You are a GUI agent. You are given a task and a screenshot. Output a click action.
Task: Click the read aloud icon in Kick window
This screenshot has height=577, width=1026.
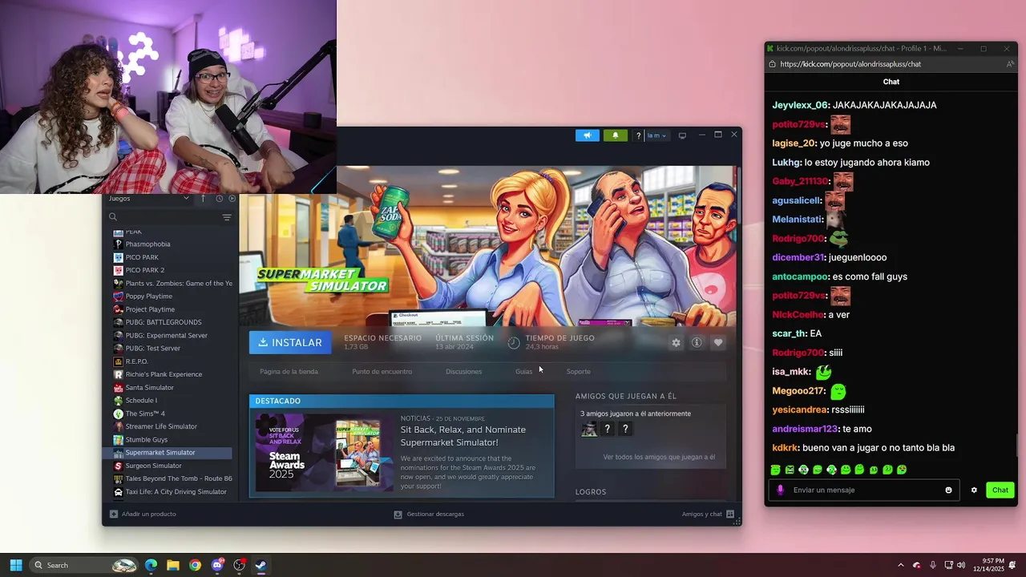click(1010, 64)
